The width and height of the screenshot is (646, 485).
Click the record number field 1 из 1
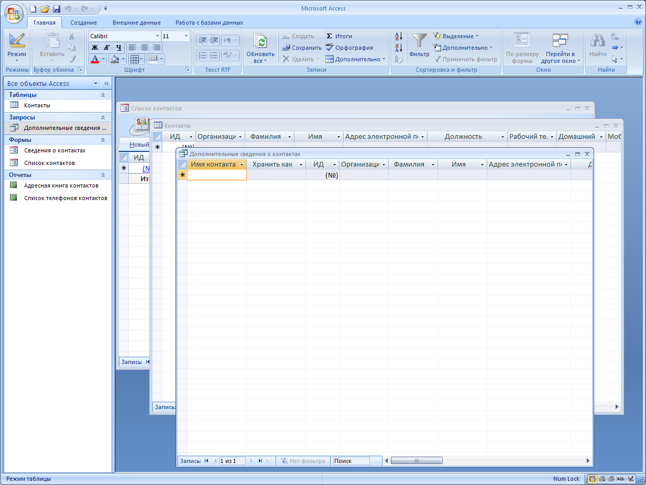[x=232, y=461]
